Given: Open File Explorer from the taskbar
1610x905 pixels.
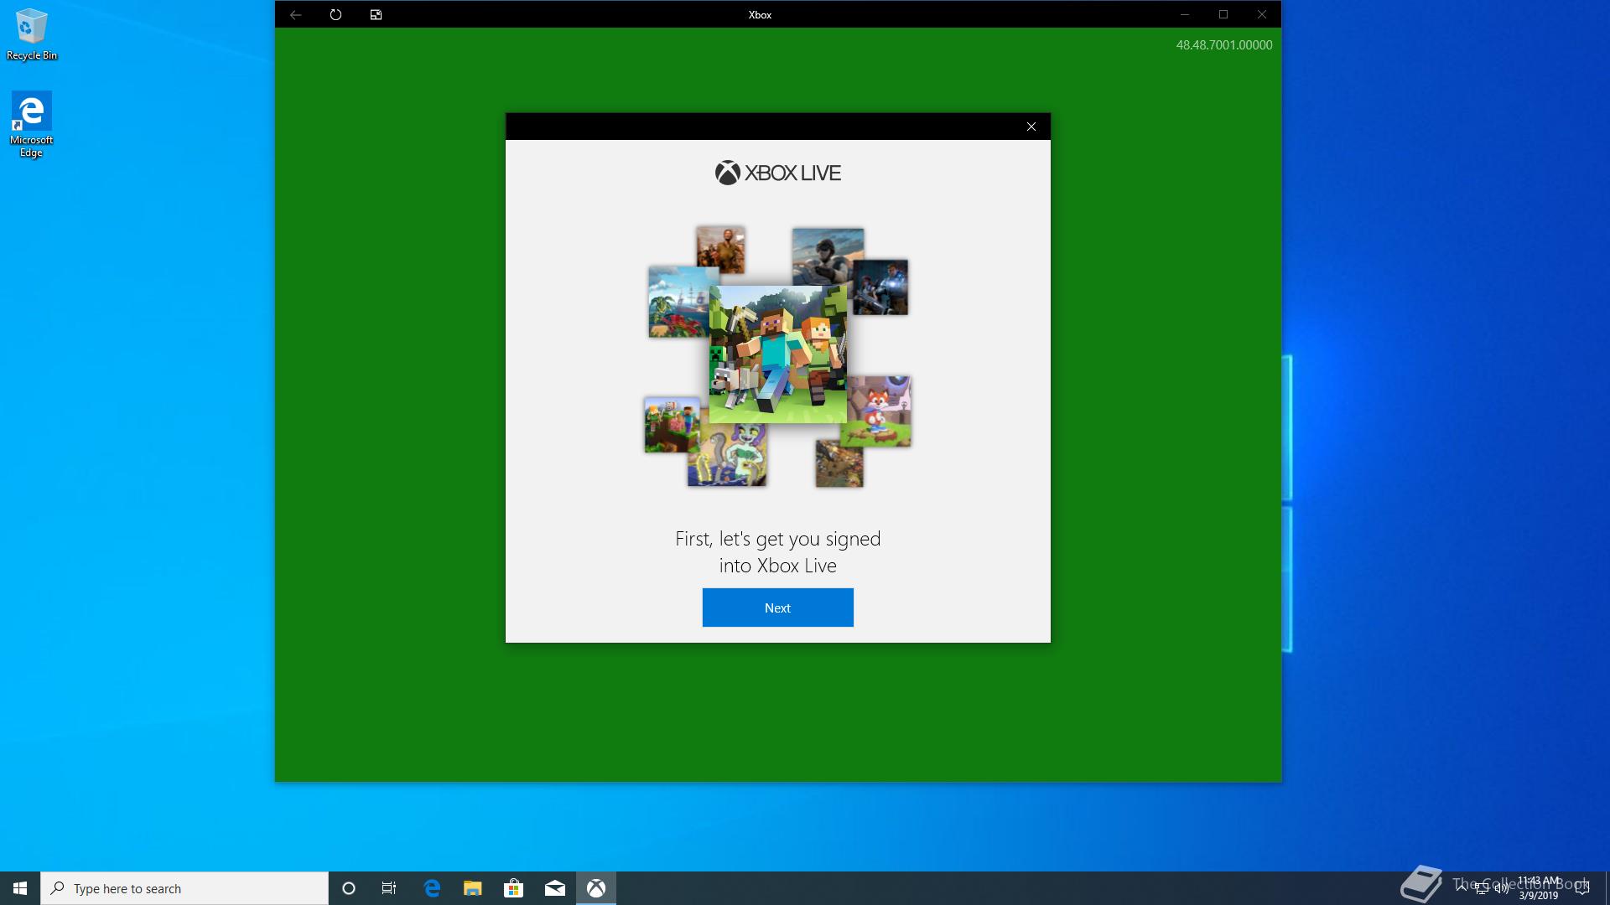Looking at the screenshot, I should click(473, 888).
